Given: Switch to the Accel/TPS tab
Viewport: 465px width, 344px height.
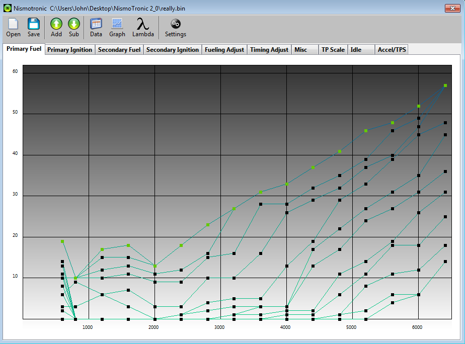Looking at the screenshot, I should coord(392,50).
